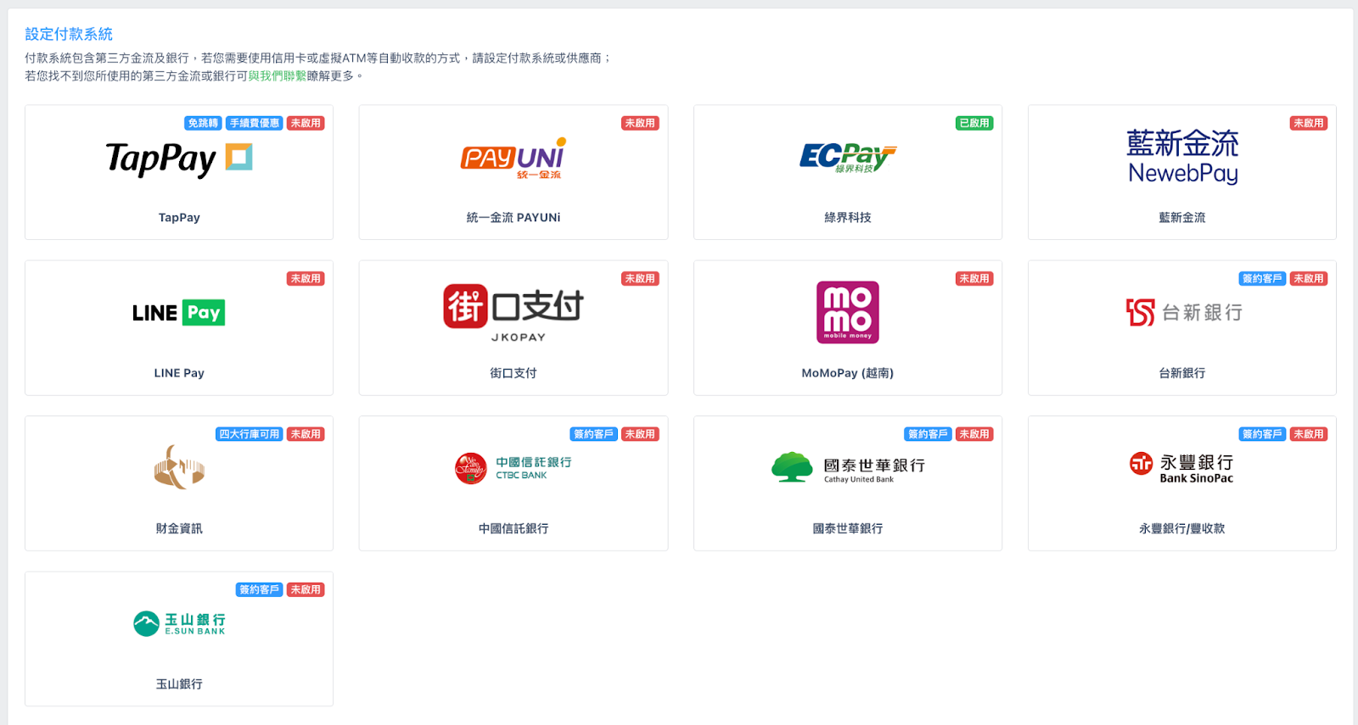
Task: Click the 免跳轉 badge on TapPay
Action: pos(203,123)
